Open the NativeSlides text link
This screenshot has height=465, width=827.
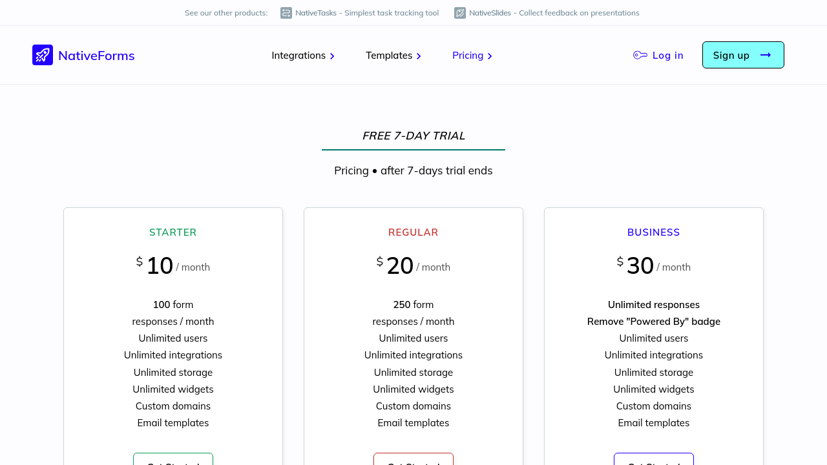tap(490, 13)
